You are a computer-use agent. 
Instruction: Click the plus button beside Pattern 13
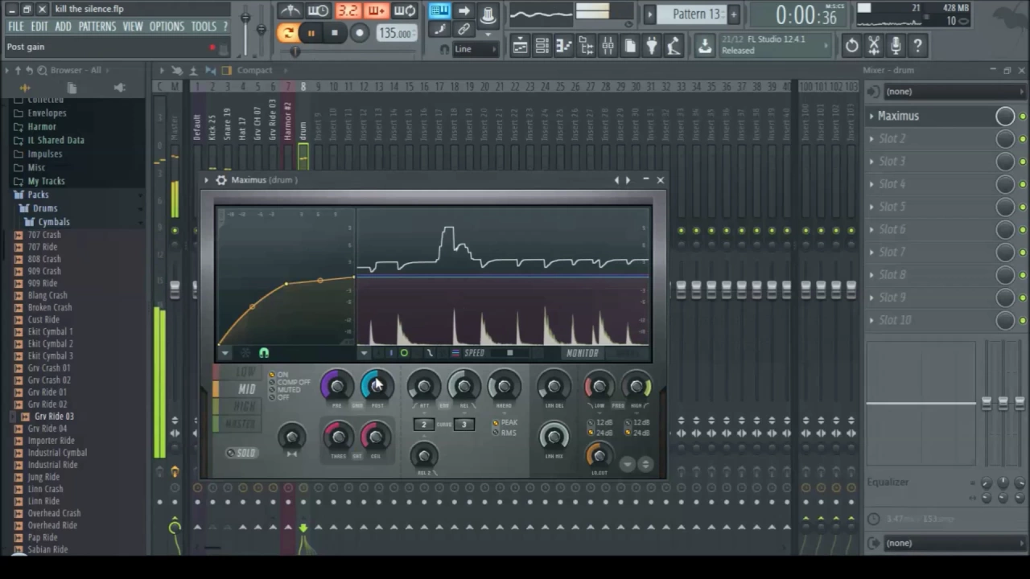click(x=733, y=14)
